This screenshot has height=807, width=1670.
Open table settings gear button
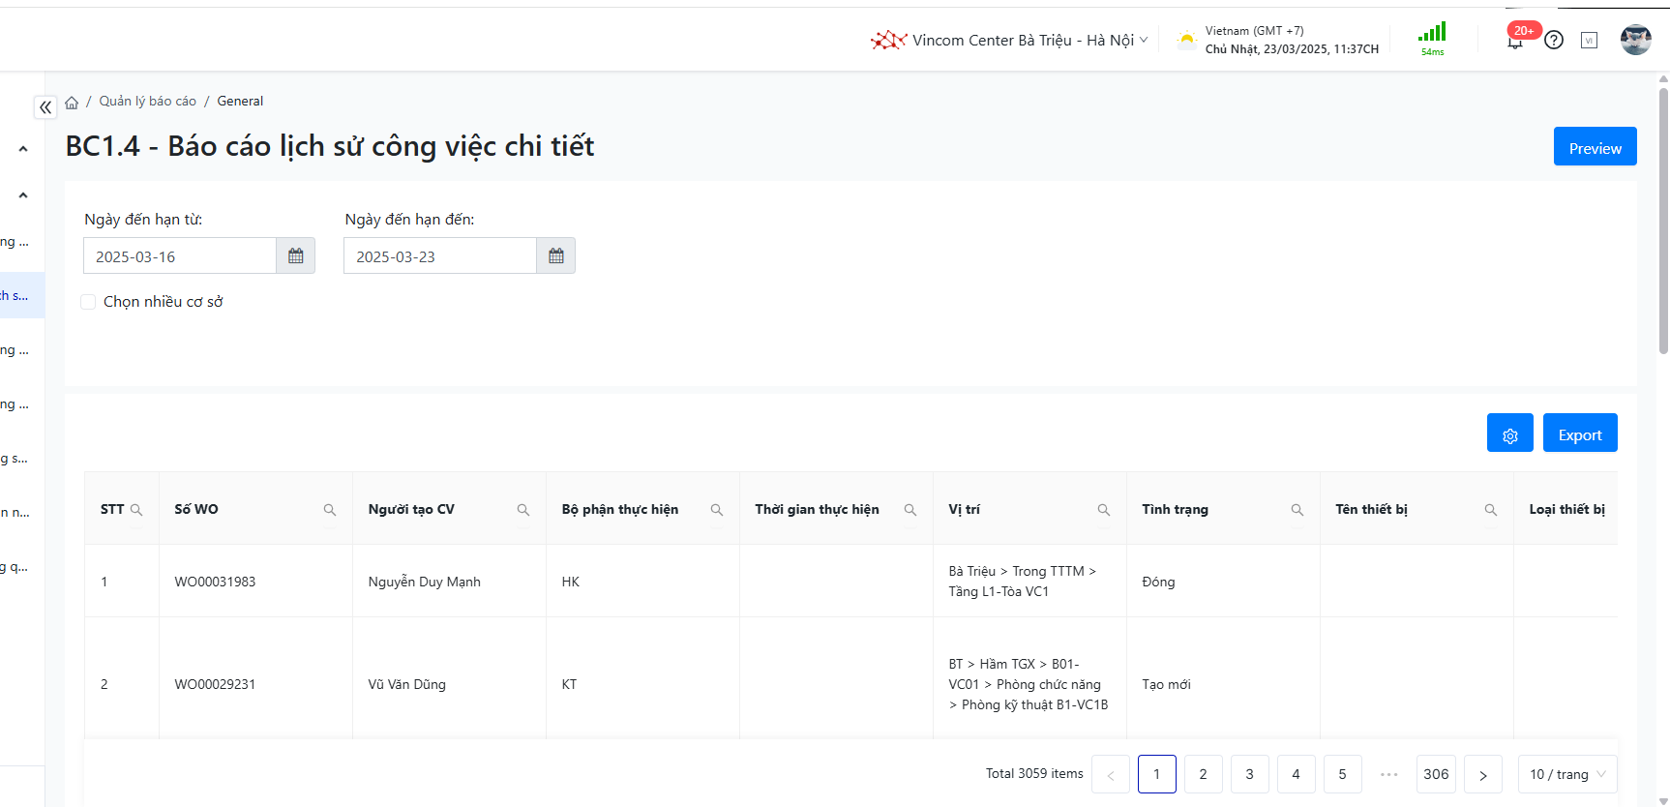pos(1509,434)
